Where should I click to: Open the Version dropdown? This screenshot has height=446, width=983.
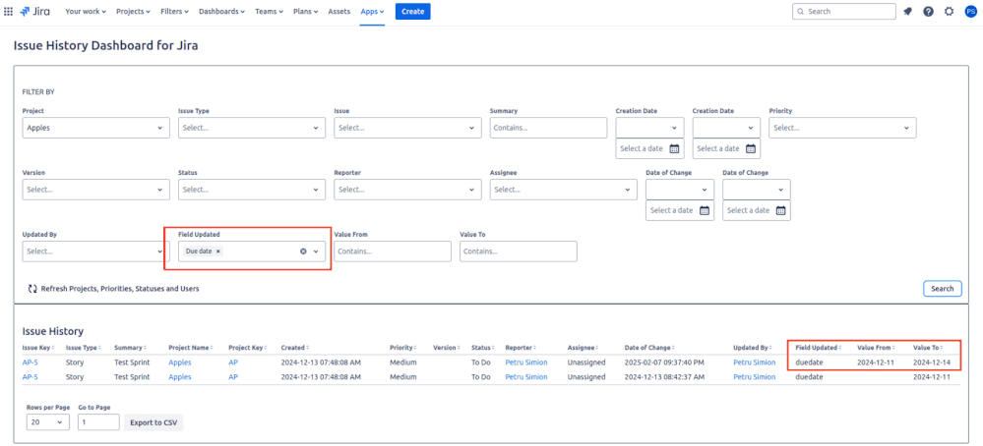(95, 190)
